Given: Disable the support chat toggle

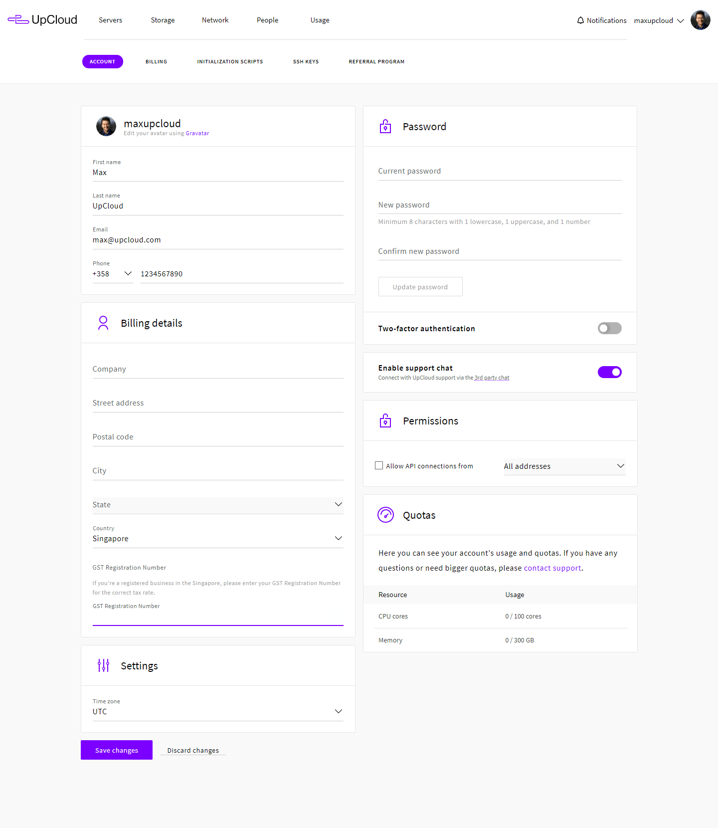Looking at the screenshot, I should coord(609,372).
